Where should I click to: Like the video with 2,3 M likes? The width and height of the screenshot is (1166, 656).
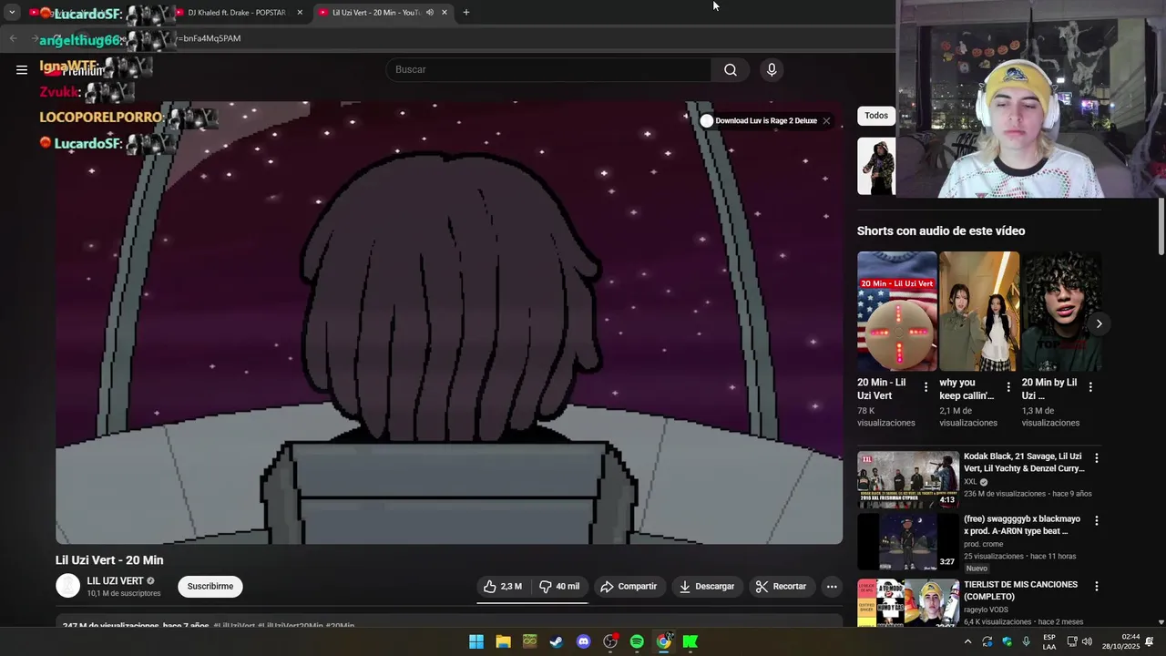coord(503,587)
